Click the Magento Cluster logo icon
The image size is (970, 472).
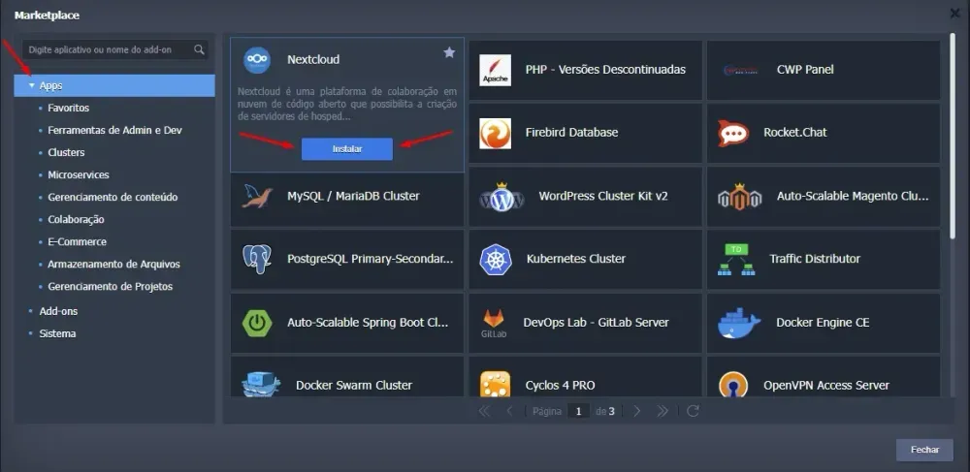tap(740, 197)
